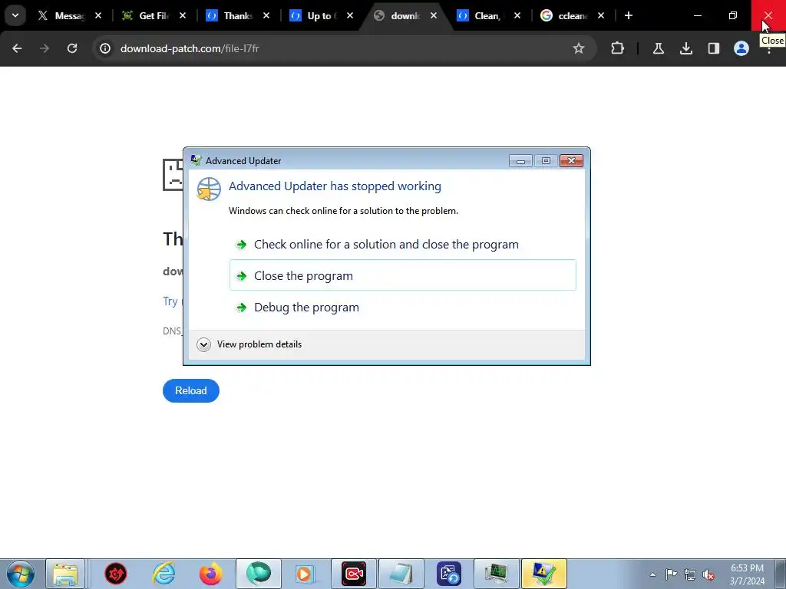Screen dimensions: 786x589
Task: Go back with the back arrow
Action: click(17, 48)
